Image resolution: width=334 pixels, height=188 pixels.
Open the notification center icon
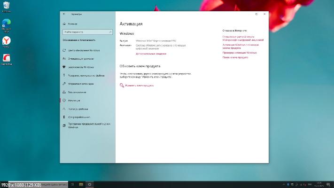click(x=328, y=185)
